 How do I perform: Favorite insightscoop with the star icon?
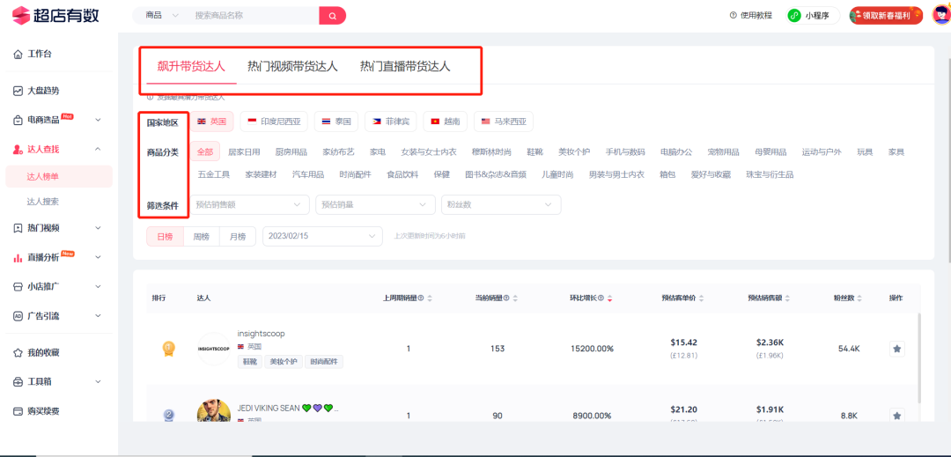(x=897, y=349)
